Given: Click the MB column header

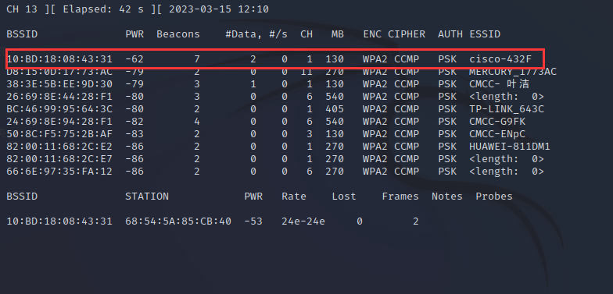Looking at the screenshot, I should click(338, 34).
